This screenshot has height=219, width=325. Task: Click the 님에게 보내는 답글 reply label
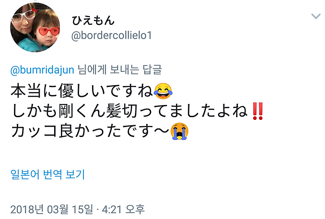tap(120, 70)
